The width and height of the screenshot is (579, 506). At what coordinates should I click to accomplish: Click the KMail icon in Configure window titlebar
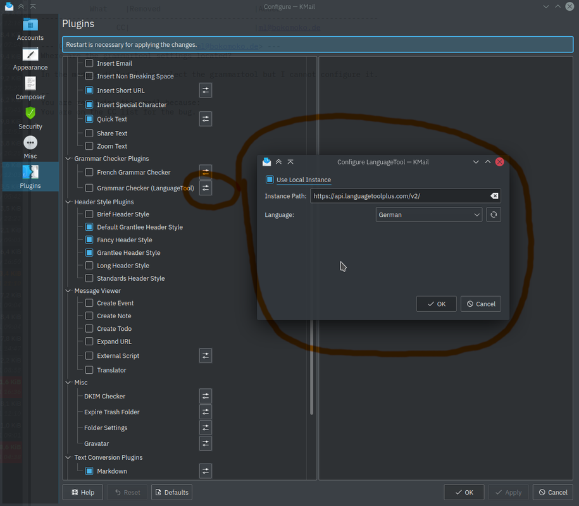9,6
